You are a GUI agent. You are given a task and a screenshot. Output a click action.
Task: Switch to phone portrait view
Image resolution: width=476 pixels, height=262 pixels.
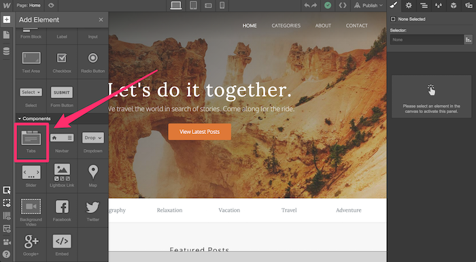pos(222,5)
